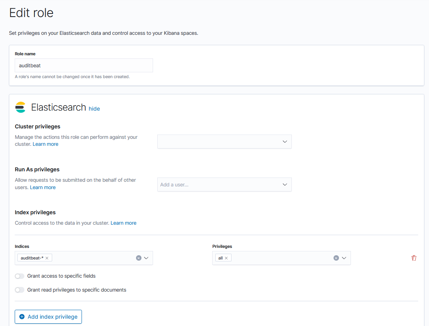Remove the 'all' privilege tag
Image resolution: width=429 pixels, height=326 pixels.
point(226,258)
